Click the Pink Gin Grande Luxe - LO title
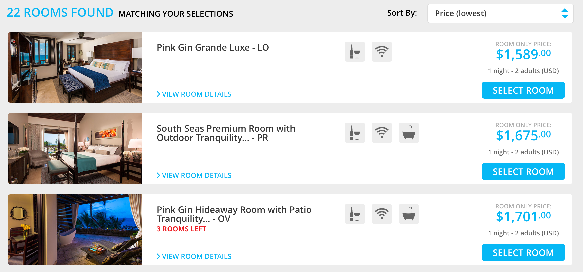The width and height of the screenshot is (583, 272). point(213,48)
